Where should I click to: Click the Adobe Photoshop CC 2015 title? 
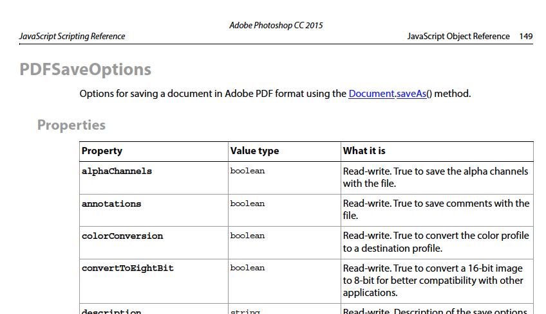pos(276,25)
